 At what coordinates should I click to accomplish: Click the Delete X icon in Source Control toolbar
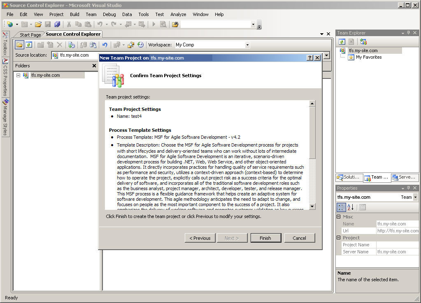click(60, 45)
